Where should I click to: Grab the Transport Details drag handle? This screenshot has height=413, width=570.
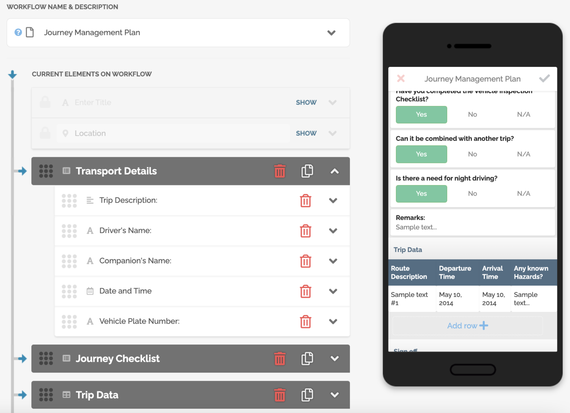click(x=46, y=171)
